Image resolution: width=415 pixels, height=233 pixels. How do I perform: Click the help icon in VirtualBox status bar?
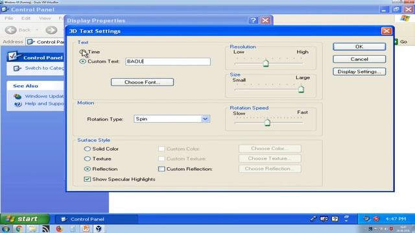pos(335,219)
